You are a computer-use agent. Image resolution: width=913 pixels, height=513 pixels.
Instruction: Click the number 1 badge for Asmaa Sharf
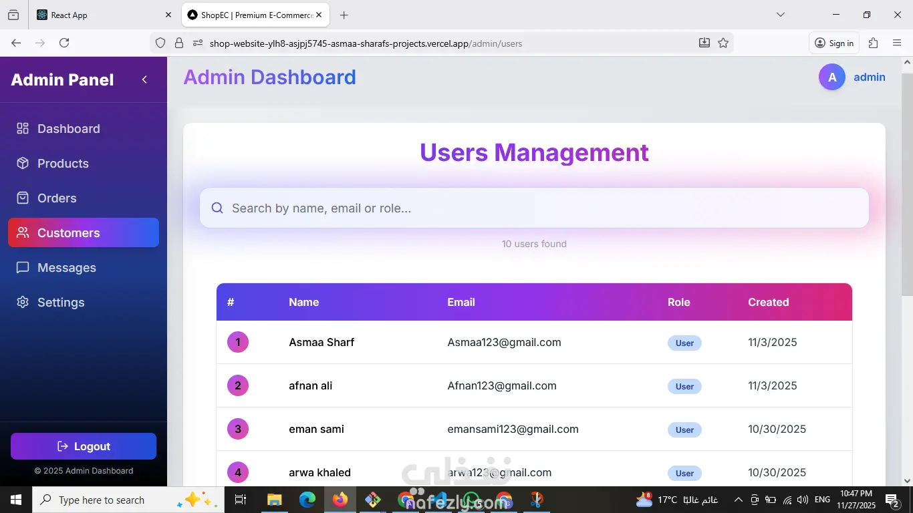(x=238, y=342)
